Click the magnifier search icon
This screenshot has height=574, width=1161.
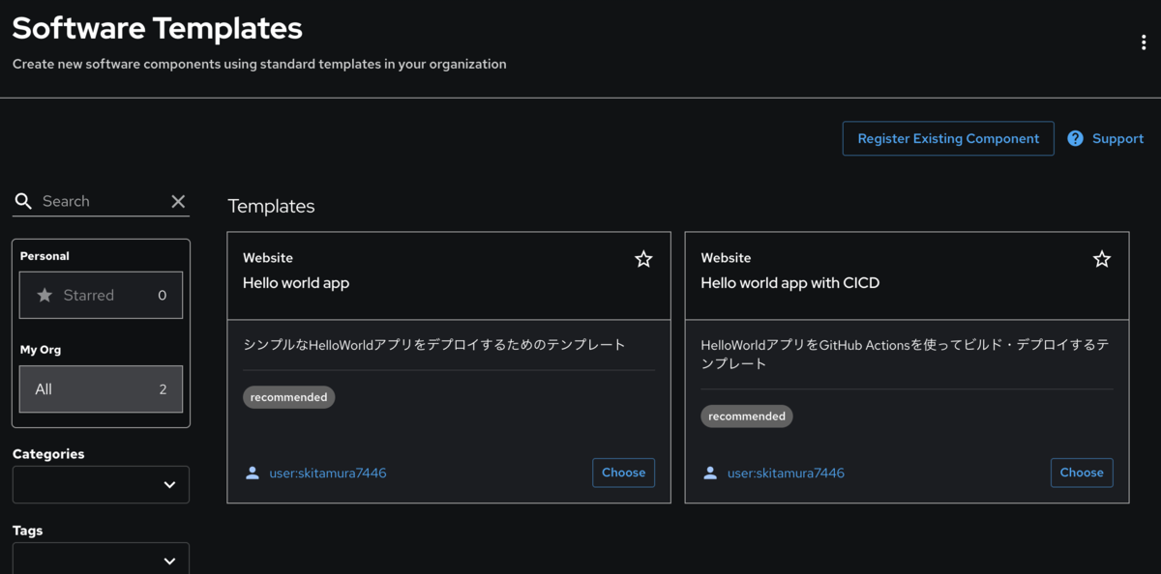click(23, 201)
